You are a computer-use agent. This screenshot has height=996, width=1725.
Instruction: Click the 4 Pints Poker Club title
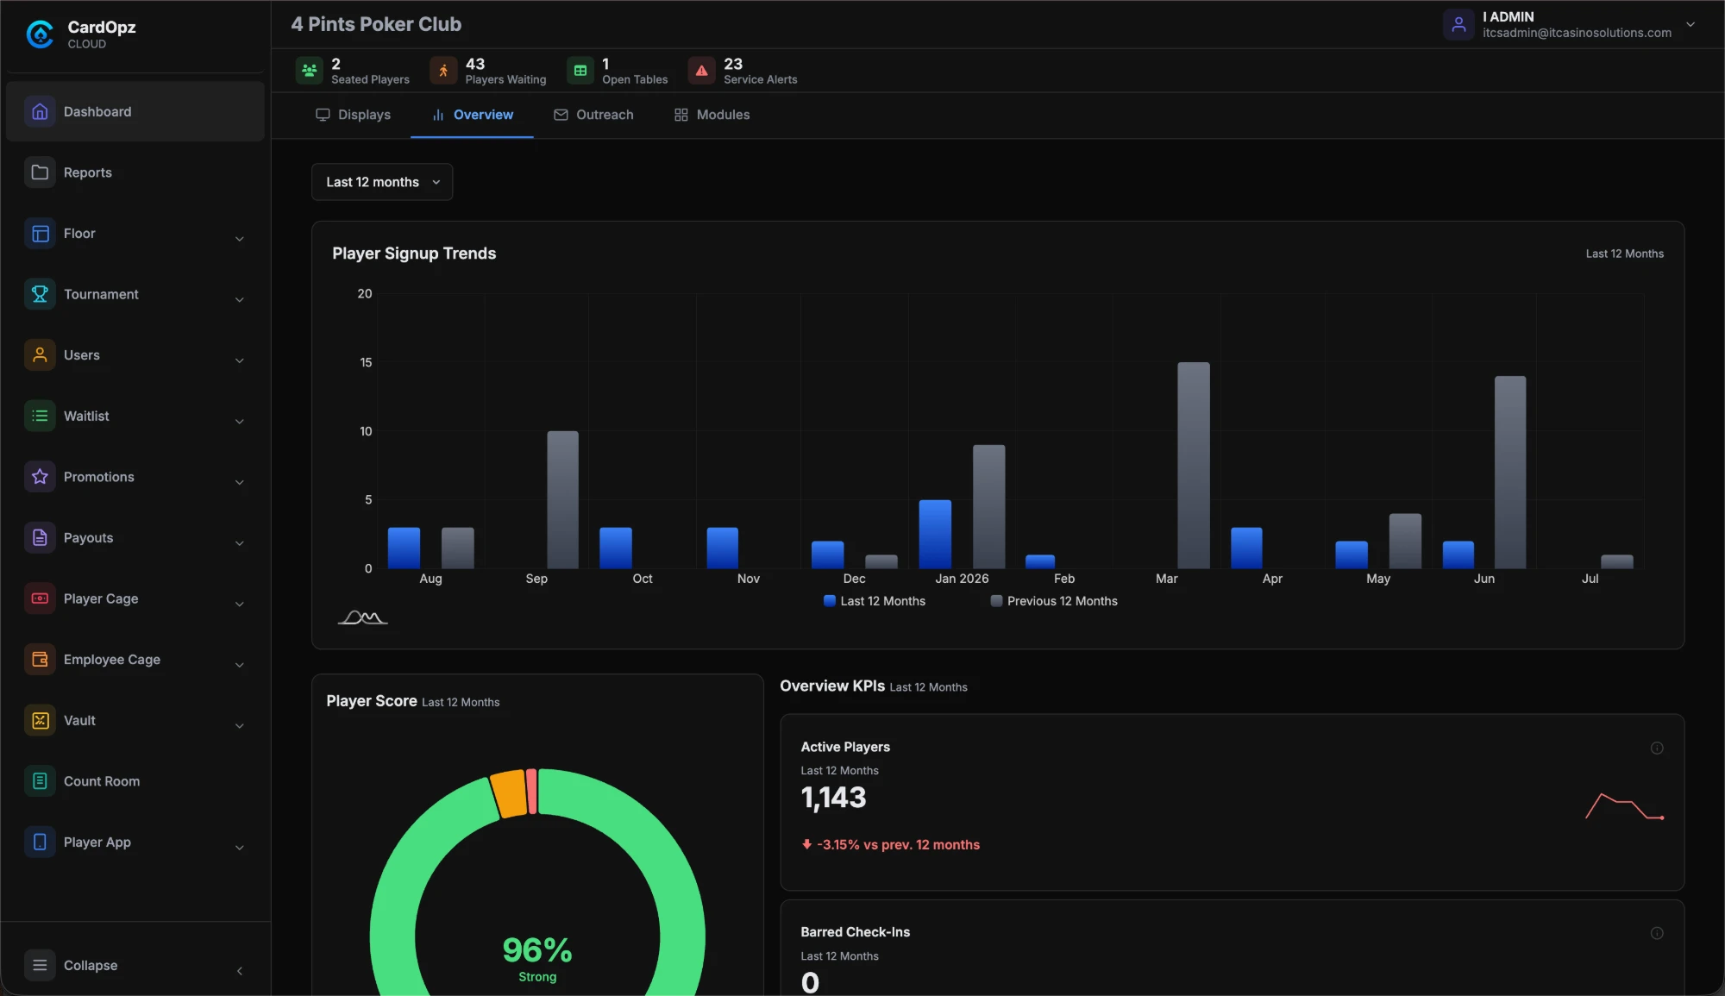[x=376, y=24]
